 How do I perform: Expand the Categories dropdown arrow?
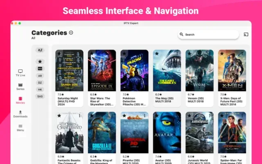tap(71, 33)
